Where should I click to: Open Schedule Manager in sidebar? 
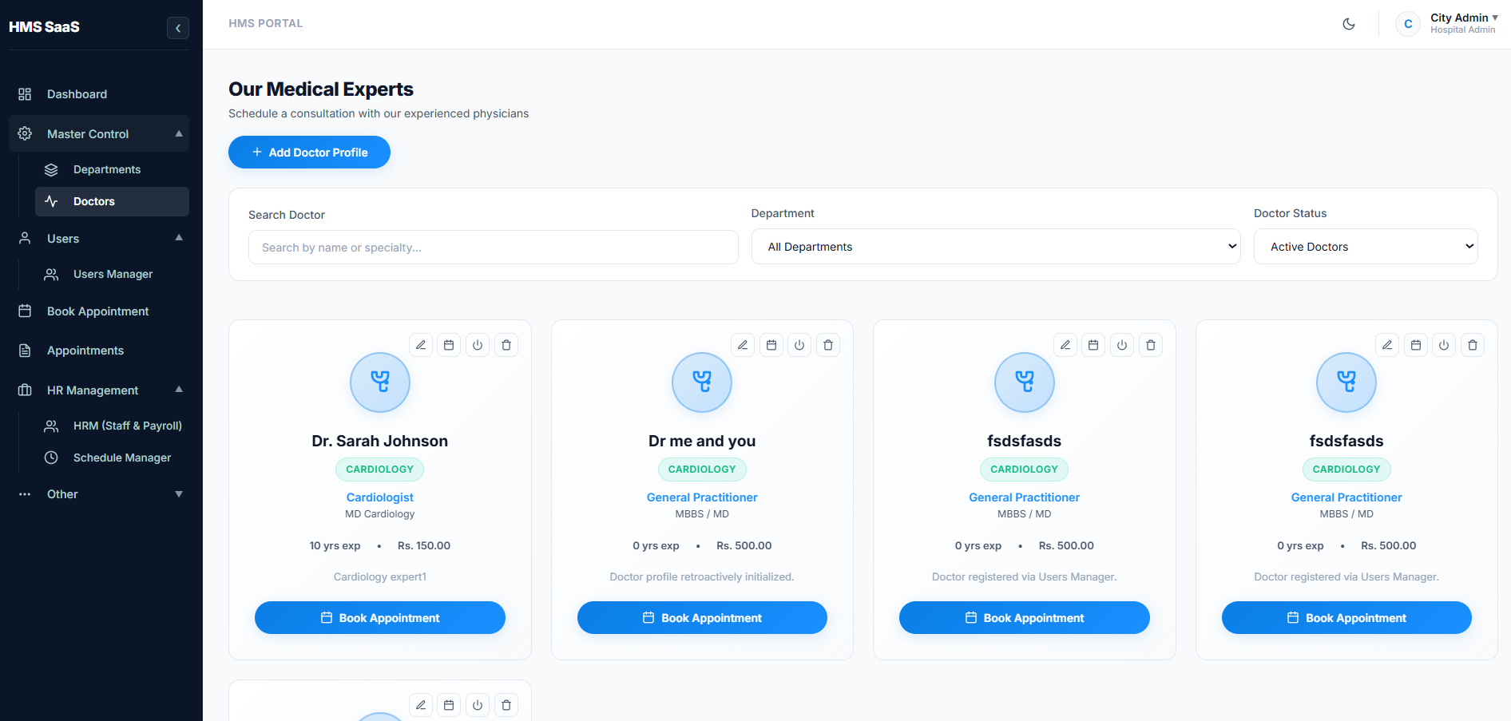point(112,458)
